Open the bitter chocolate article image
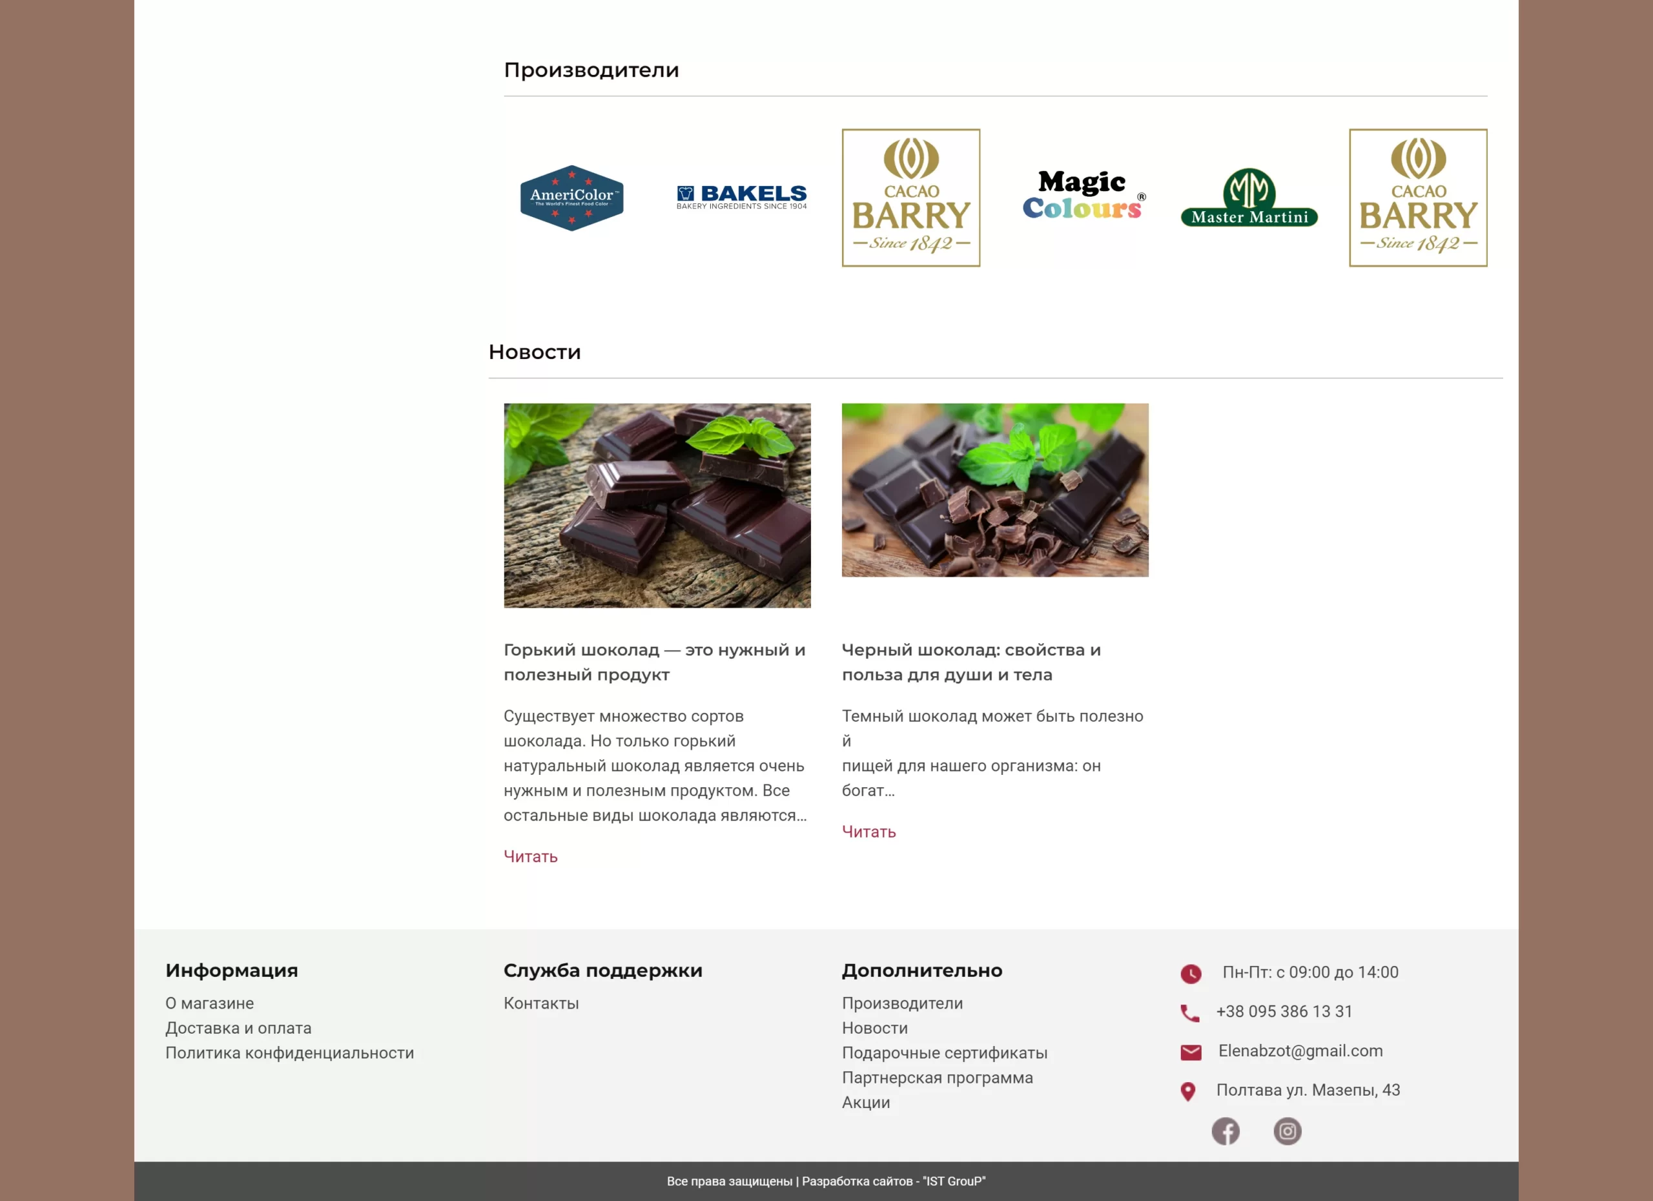The image size is (1653, 1201). 657,506
